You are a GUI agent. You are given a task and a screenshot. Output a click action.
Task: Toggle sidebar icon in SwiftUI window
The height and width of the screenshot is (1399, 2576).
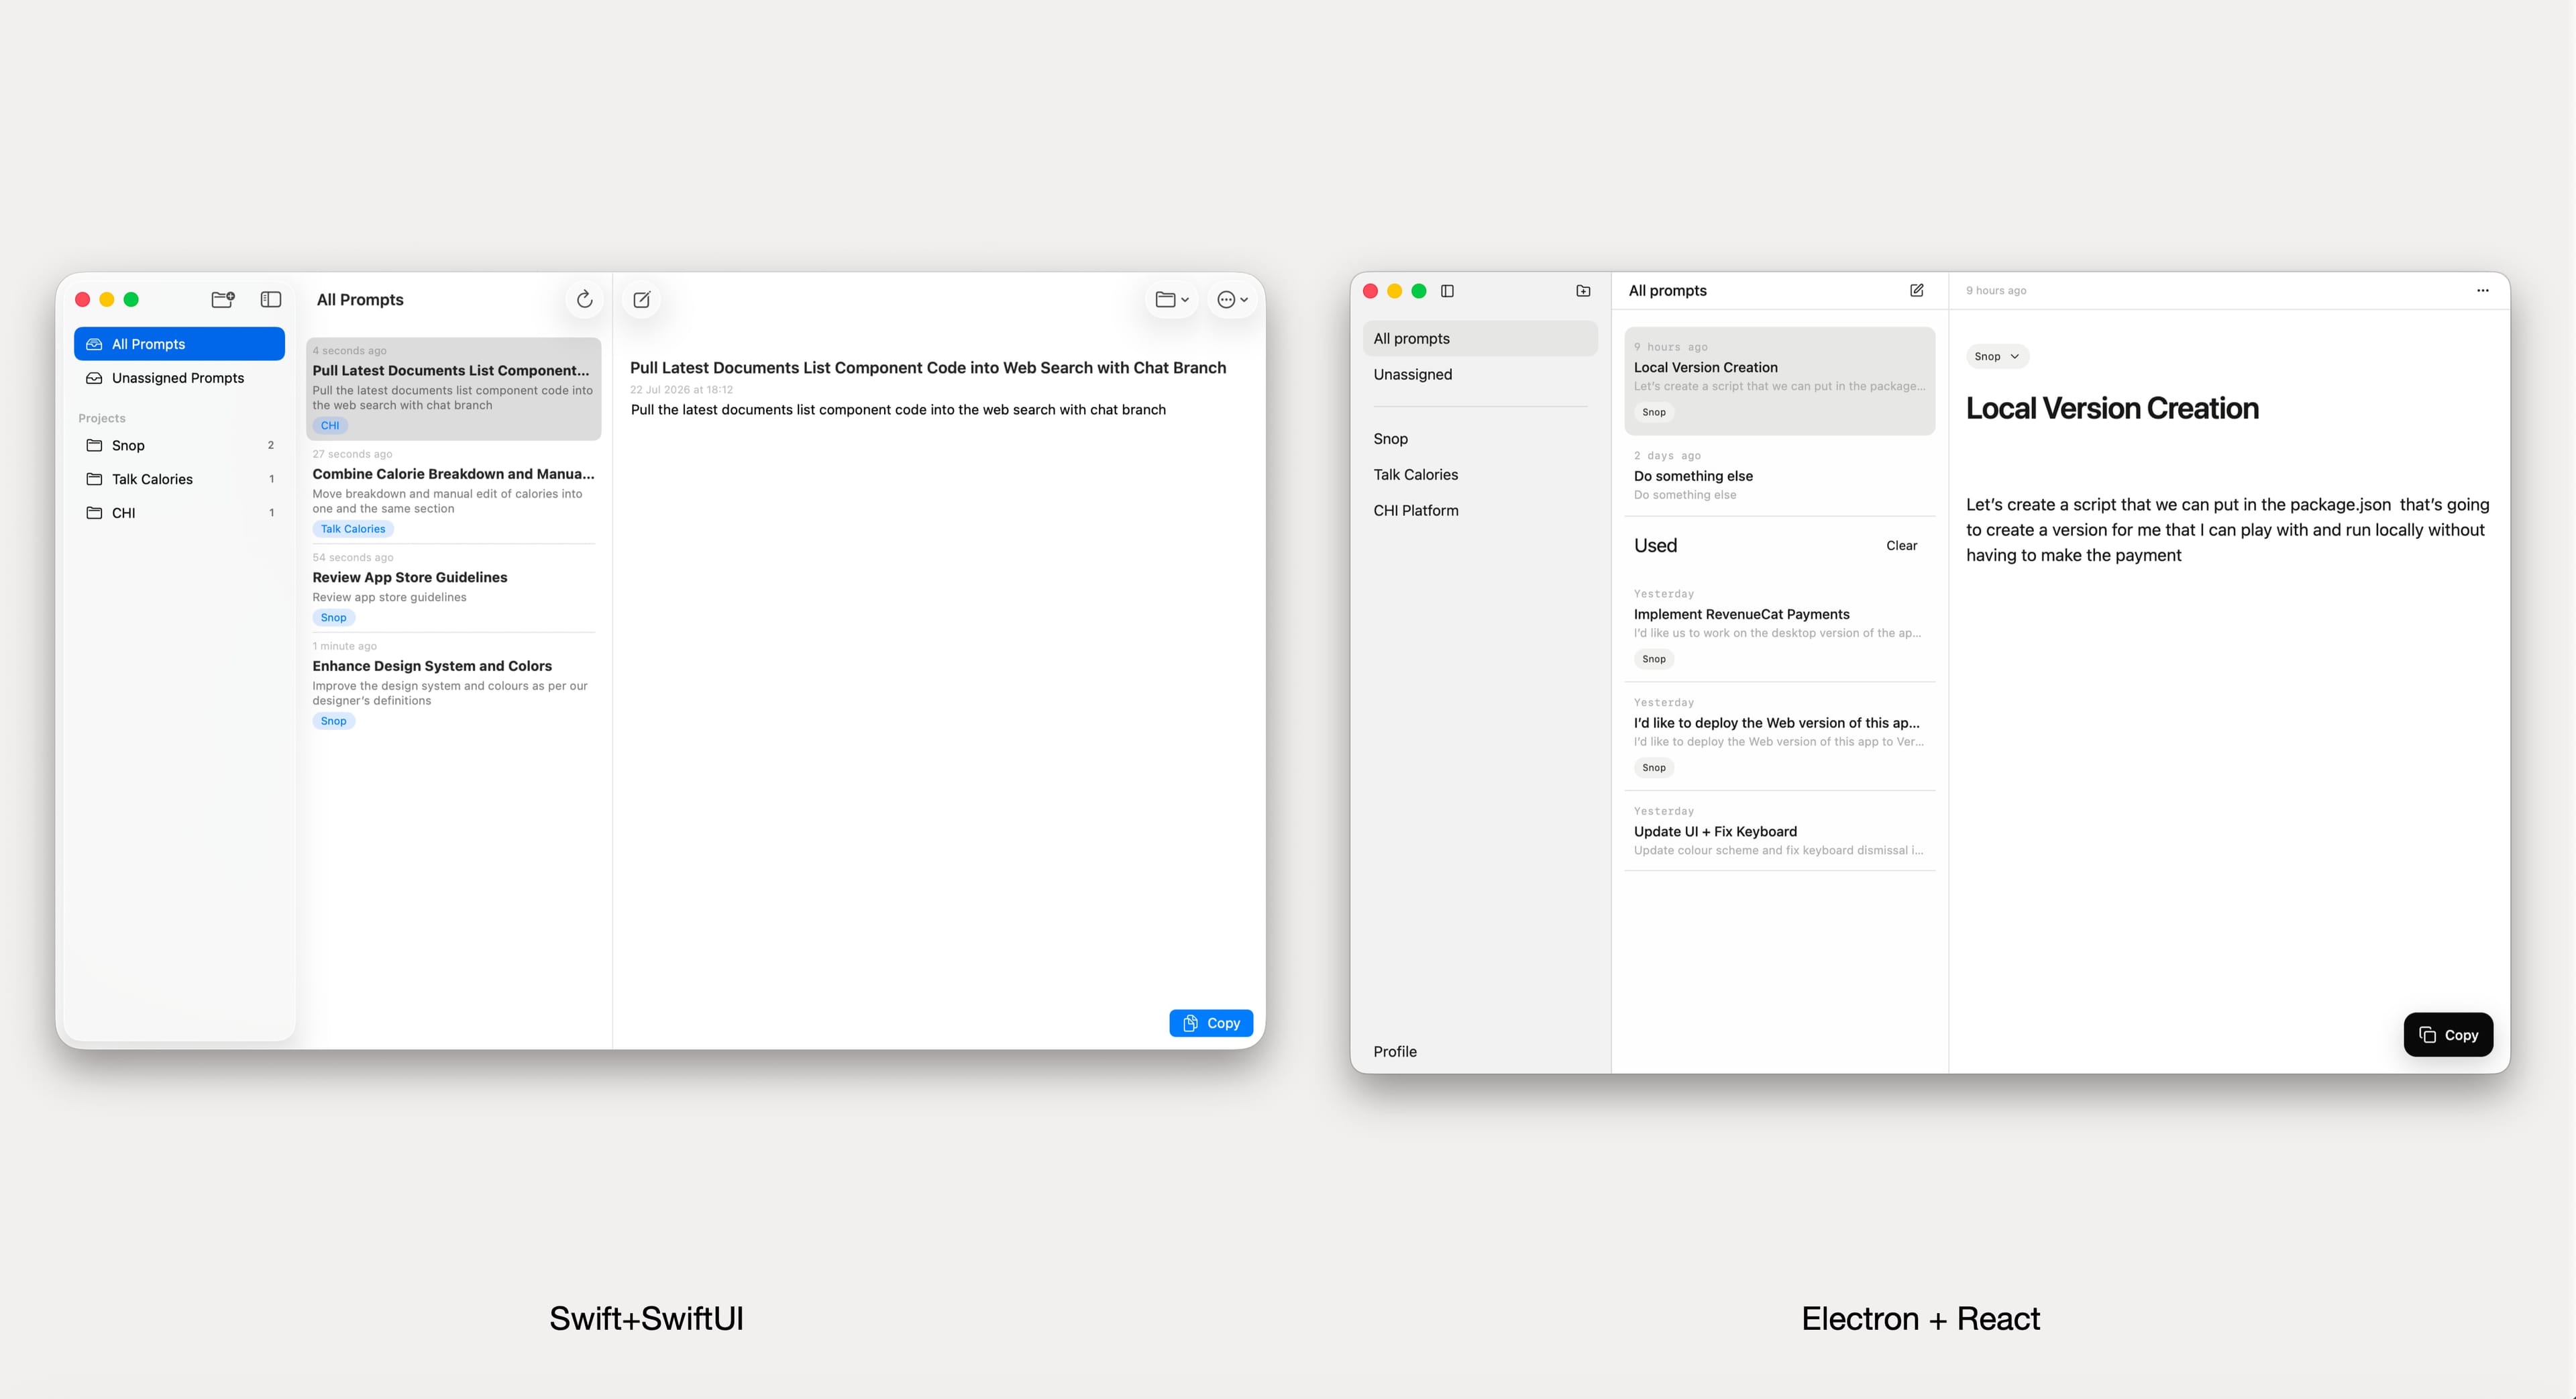(x=271, y=299)
